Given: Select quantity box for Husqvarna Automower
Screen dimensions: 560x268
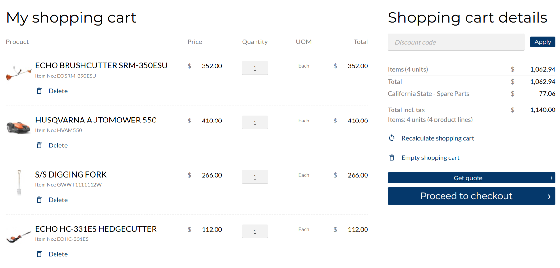Looking at the screenshot, I should point(255,122).
